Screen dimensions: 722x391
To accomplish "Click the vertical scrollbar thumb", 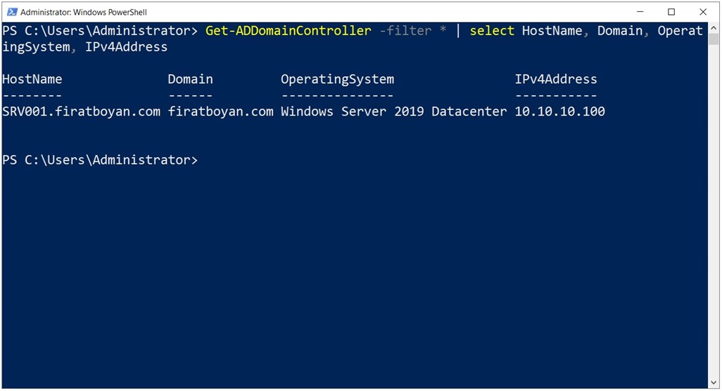I will pos(714,39).
